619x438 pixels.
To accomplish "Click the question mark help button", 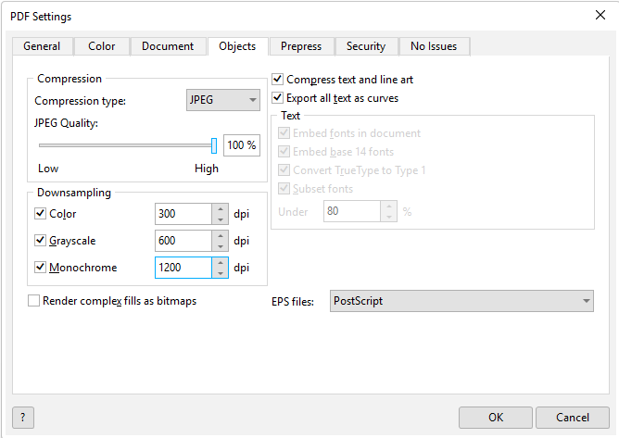I will pos(21,417).
